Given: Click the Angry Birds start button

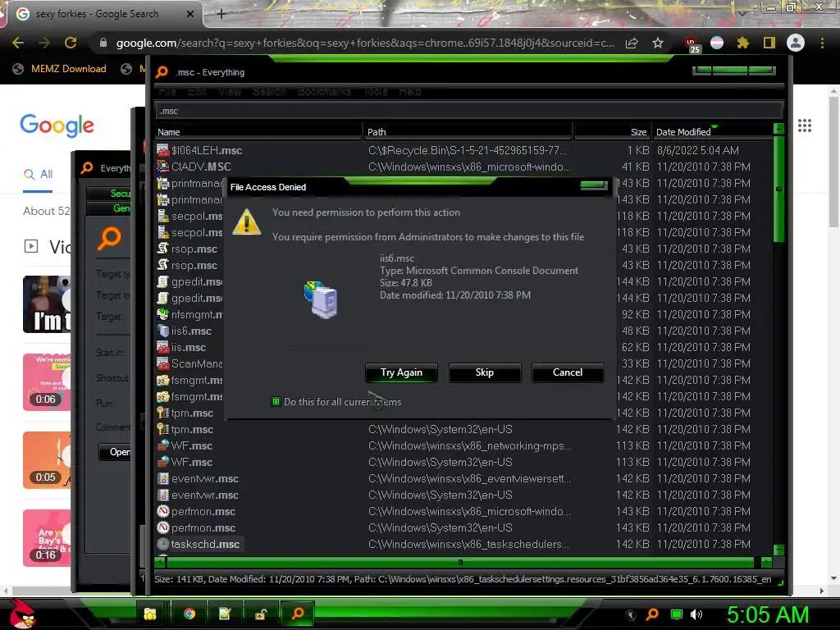Looking at the screenshot, I should tap(22, 614).
